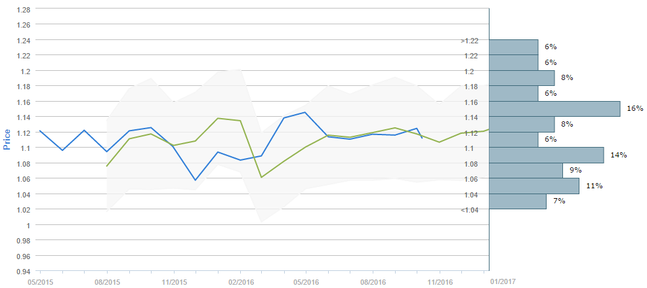Click the blue line's lowest dip
This screenshot has width=647, height=288.
coord(196,180)
